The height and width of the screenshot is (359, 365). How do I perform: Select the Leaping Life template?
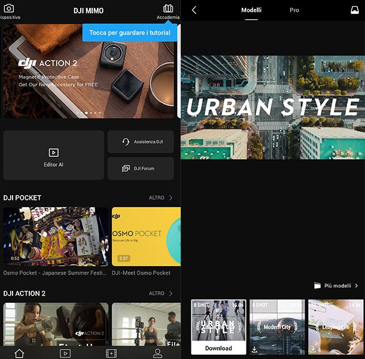click(x=336, y=327)
